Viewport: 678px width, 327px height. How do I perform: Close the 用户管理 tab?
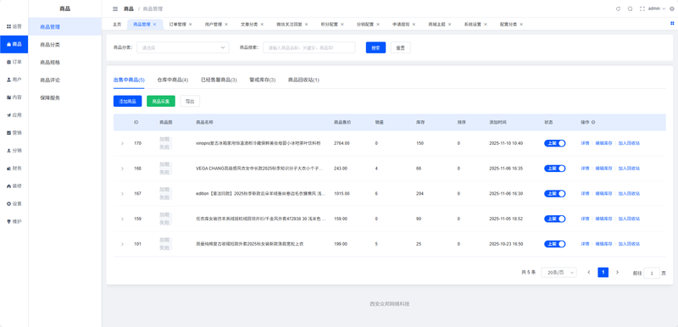click(226, 25)
